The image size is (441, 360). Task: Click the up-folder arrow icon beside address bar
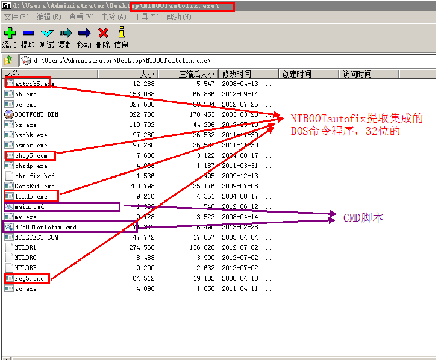(x=9, y=60)
